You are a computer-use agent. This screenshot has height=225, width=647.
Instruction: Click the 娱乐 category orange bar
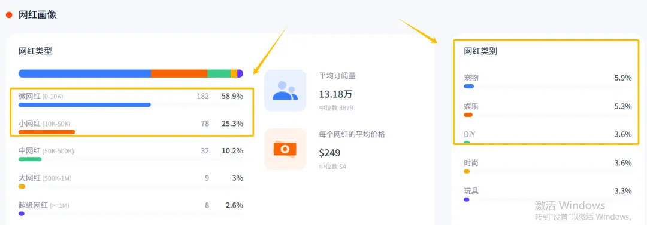pyautogui.click(x=468, y=115)
